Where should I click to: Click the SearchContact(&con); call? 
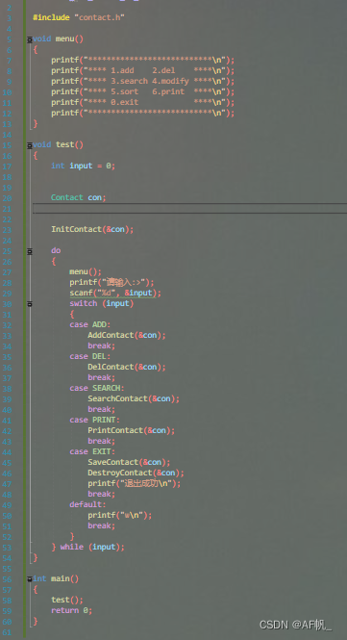[x=134, y=398]
